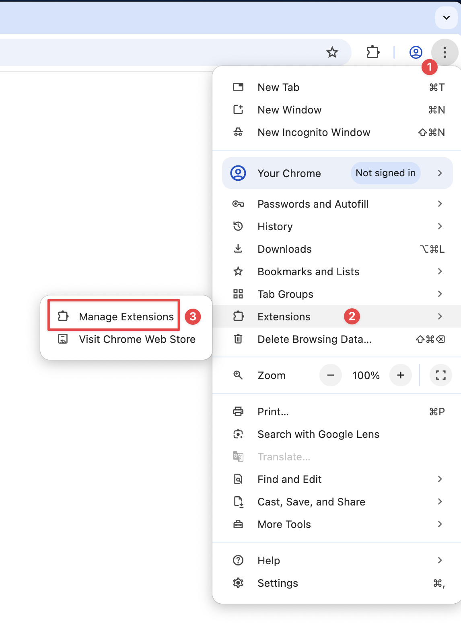461x623 pixels.
Task: Click the Downloads arrow icon
Action: tap(238, 249)
